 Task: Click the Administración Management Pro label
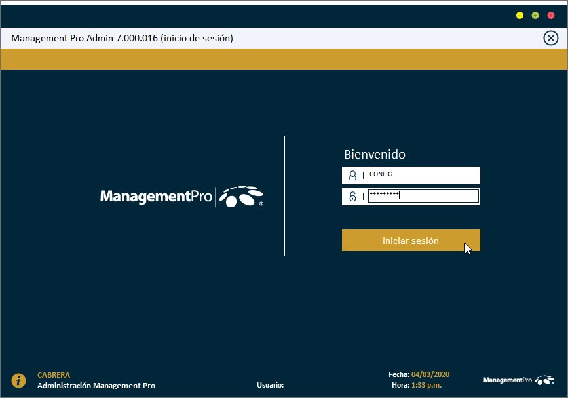coord(96,386)
